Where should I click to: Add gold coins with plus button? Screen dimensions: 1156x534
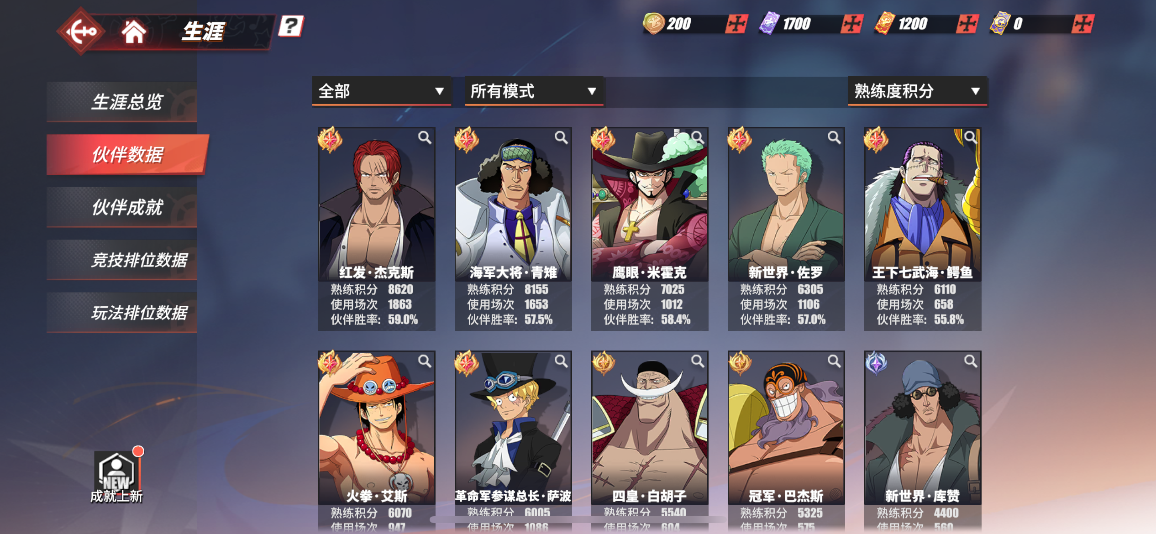tap(736, 24)
